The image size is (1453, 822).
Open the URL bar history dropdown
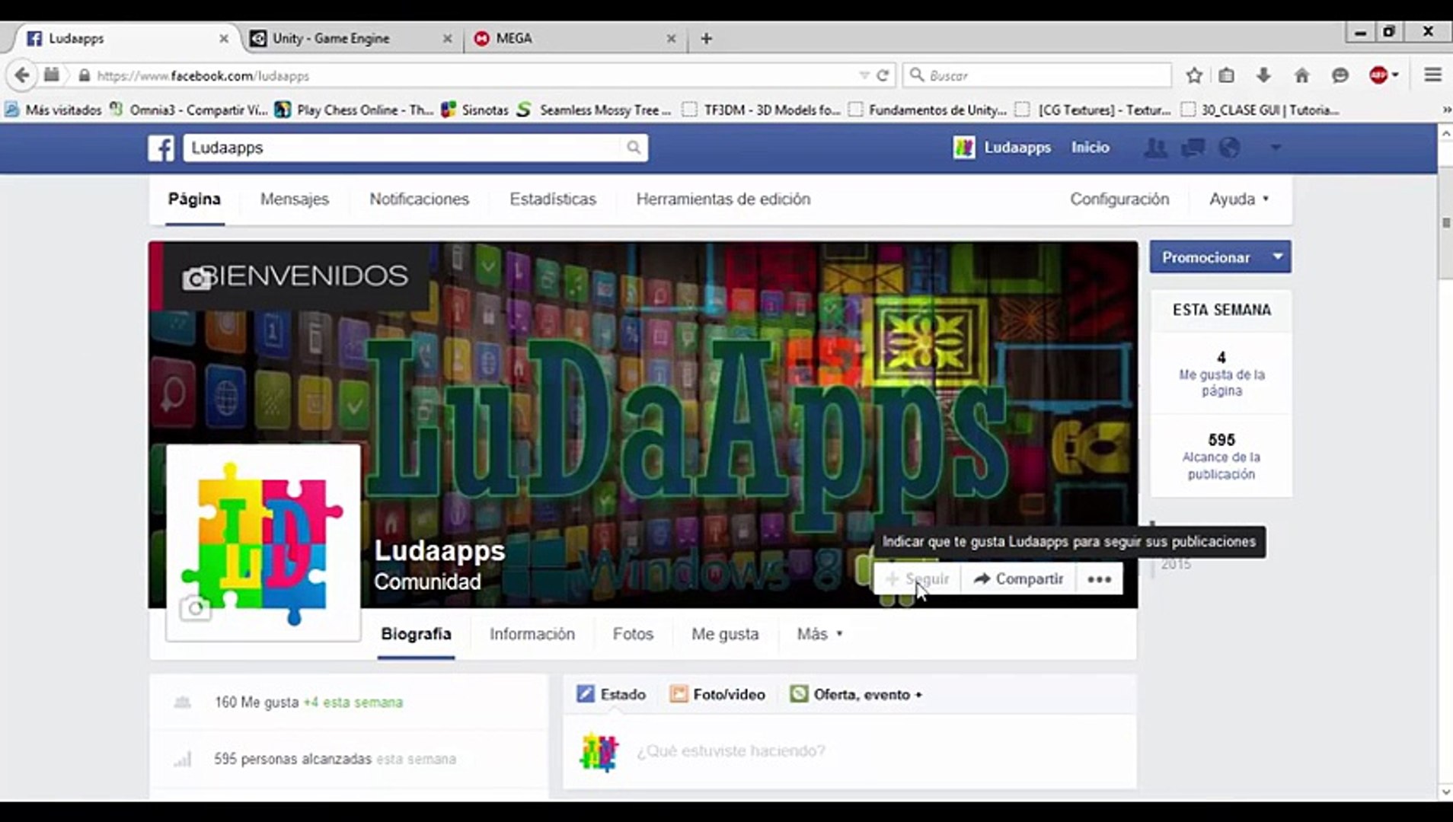[x=864, y=75]
